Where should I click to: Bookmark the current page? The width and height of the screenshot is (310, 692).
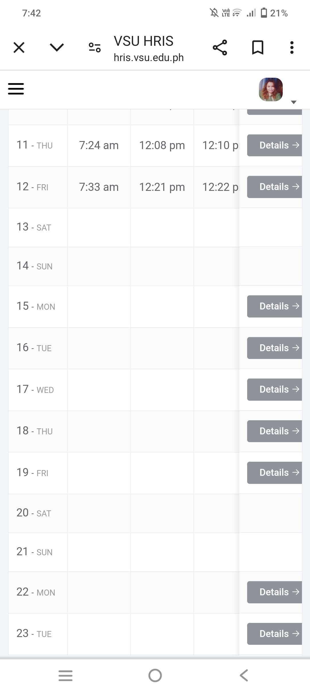[x=257, y=47]
